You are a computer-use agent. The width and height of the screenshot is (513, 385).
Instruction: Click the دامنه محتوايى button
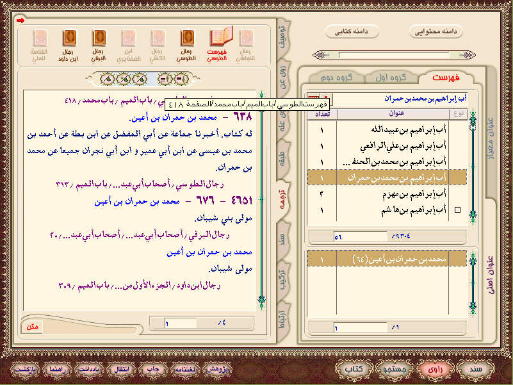coord(436,32)
